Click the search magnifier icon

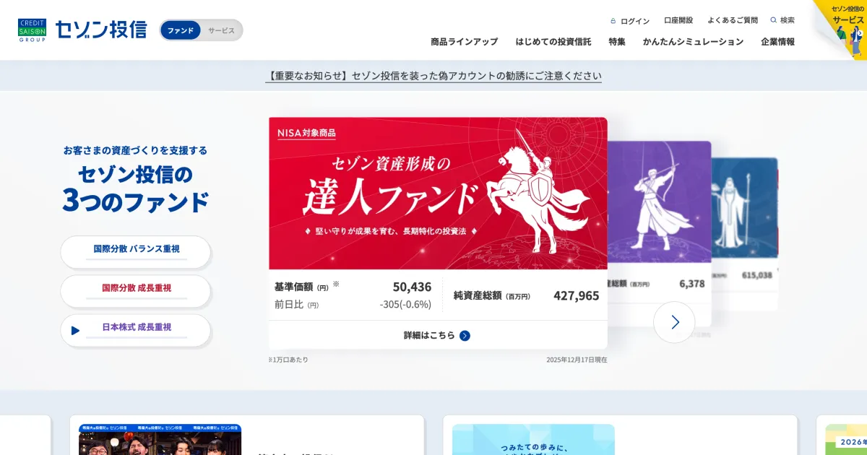pos(772,20)
